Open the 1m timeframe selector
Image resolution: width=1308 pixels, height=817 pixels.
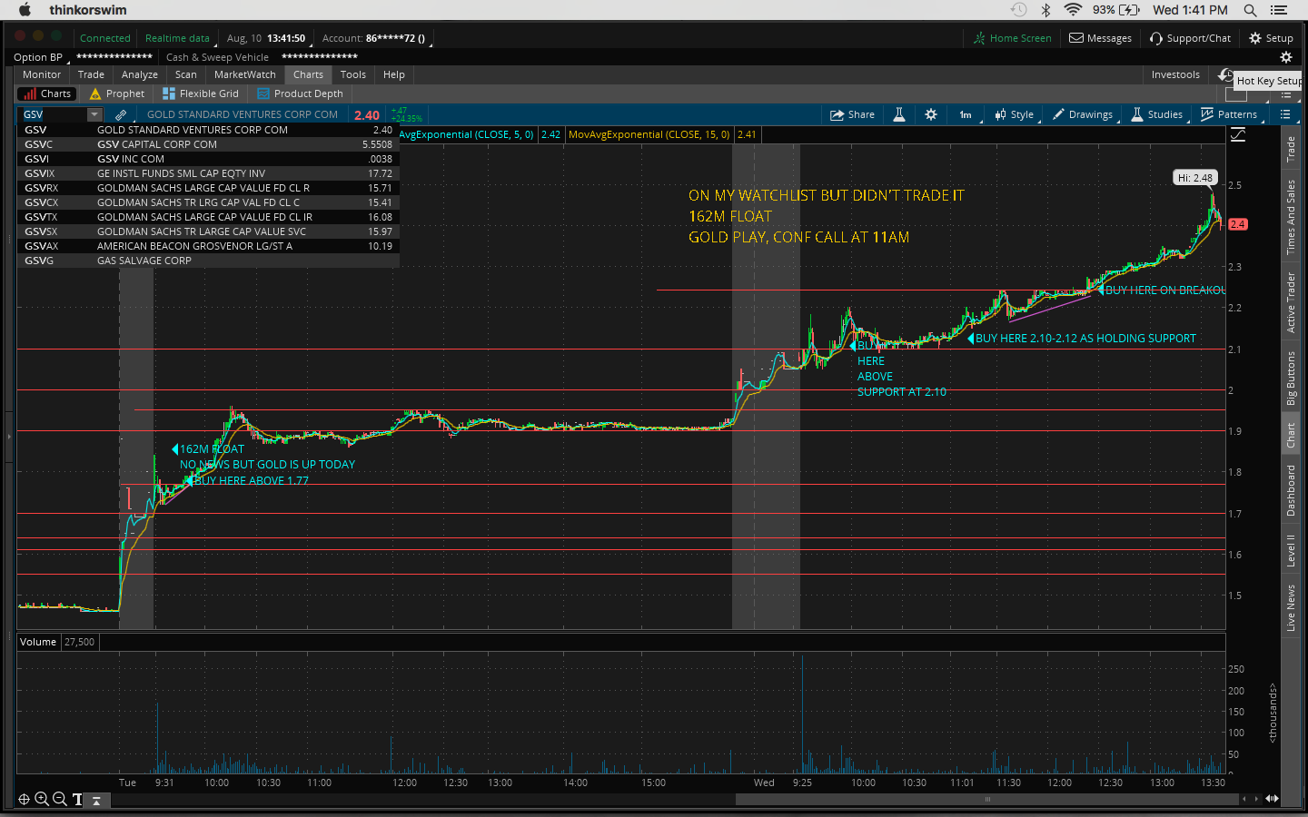tap(966, 115)
